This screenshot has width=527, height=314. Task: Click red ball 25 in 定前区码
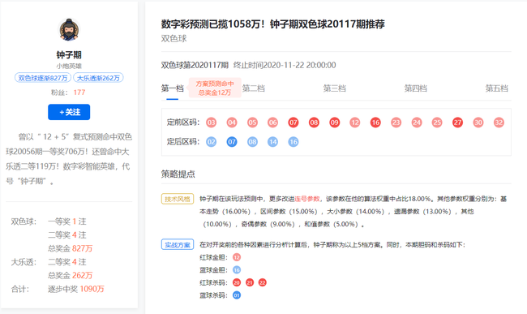pos(437,123)
